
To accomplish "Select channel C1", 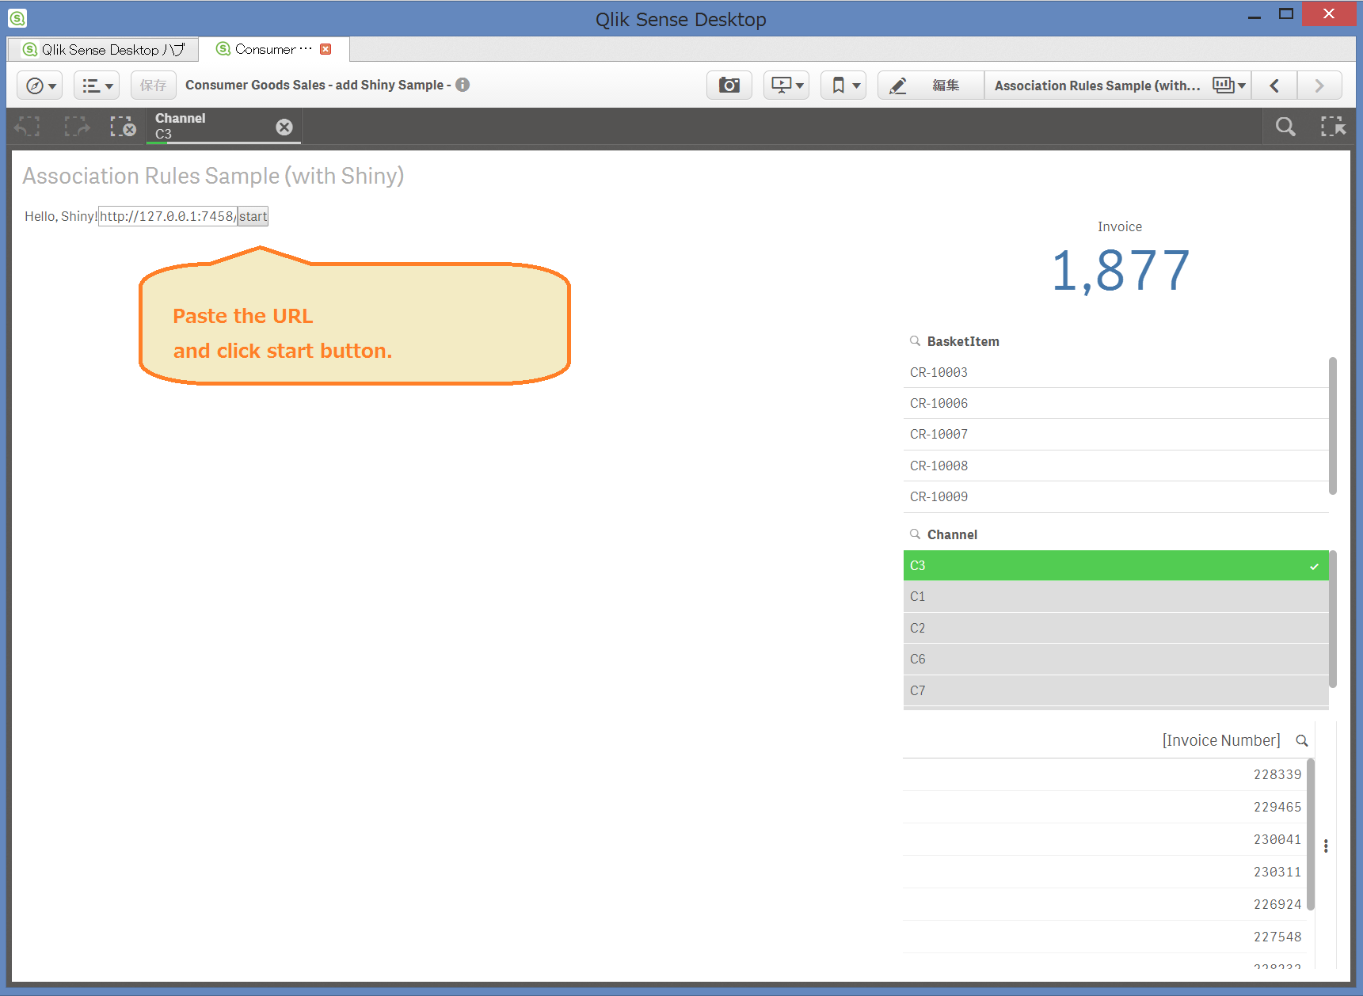I will click(x=1115, y=596).
